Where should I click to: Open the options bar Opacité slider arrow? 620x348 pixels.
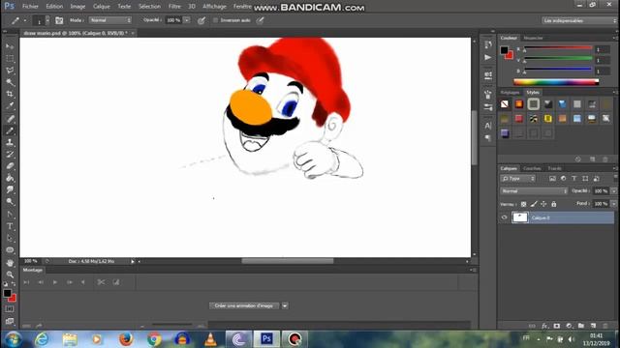click(x=187, y=20)
